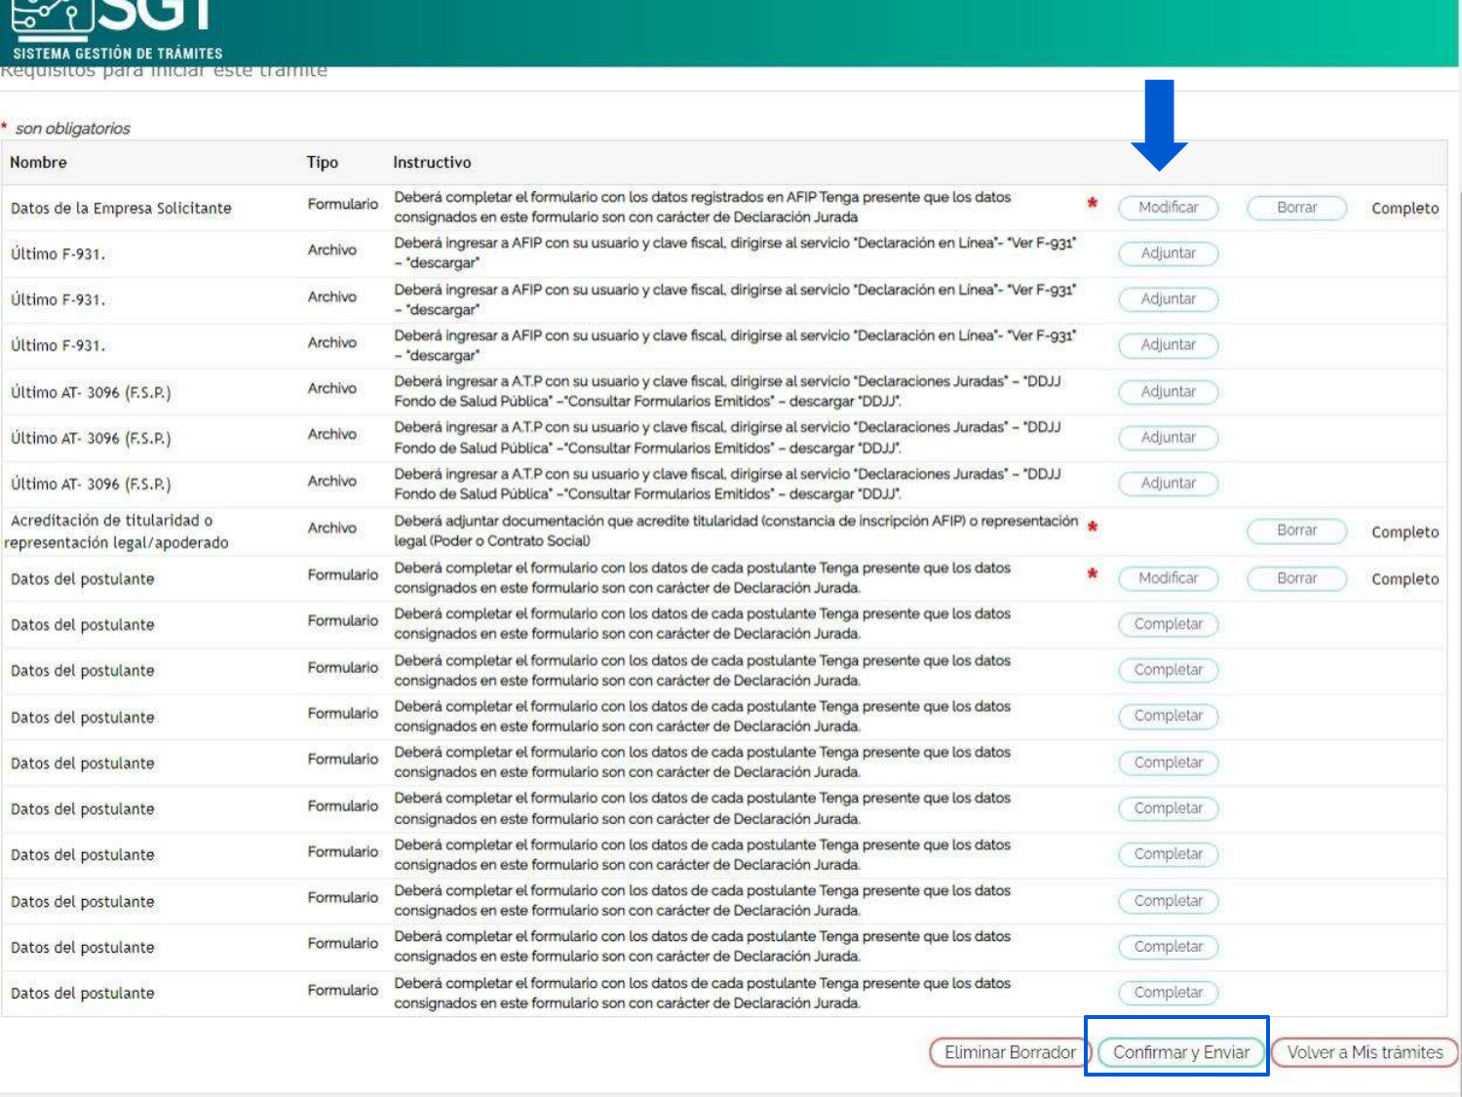Modify the Datos de la Empresa Solicitante form
This screenshot has height=1097, width=1462.
click(x=1168, y=208)
